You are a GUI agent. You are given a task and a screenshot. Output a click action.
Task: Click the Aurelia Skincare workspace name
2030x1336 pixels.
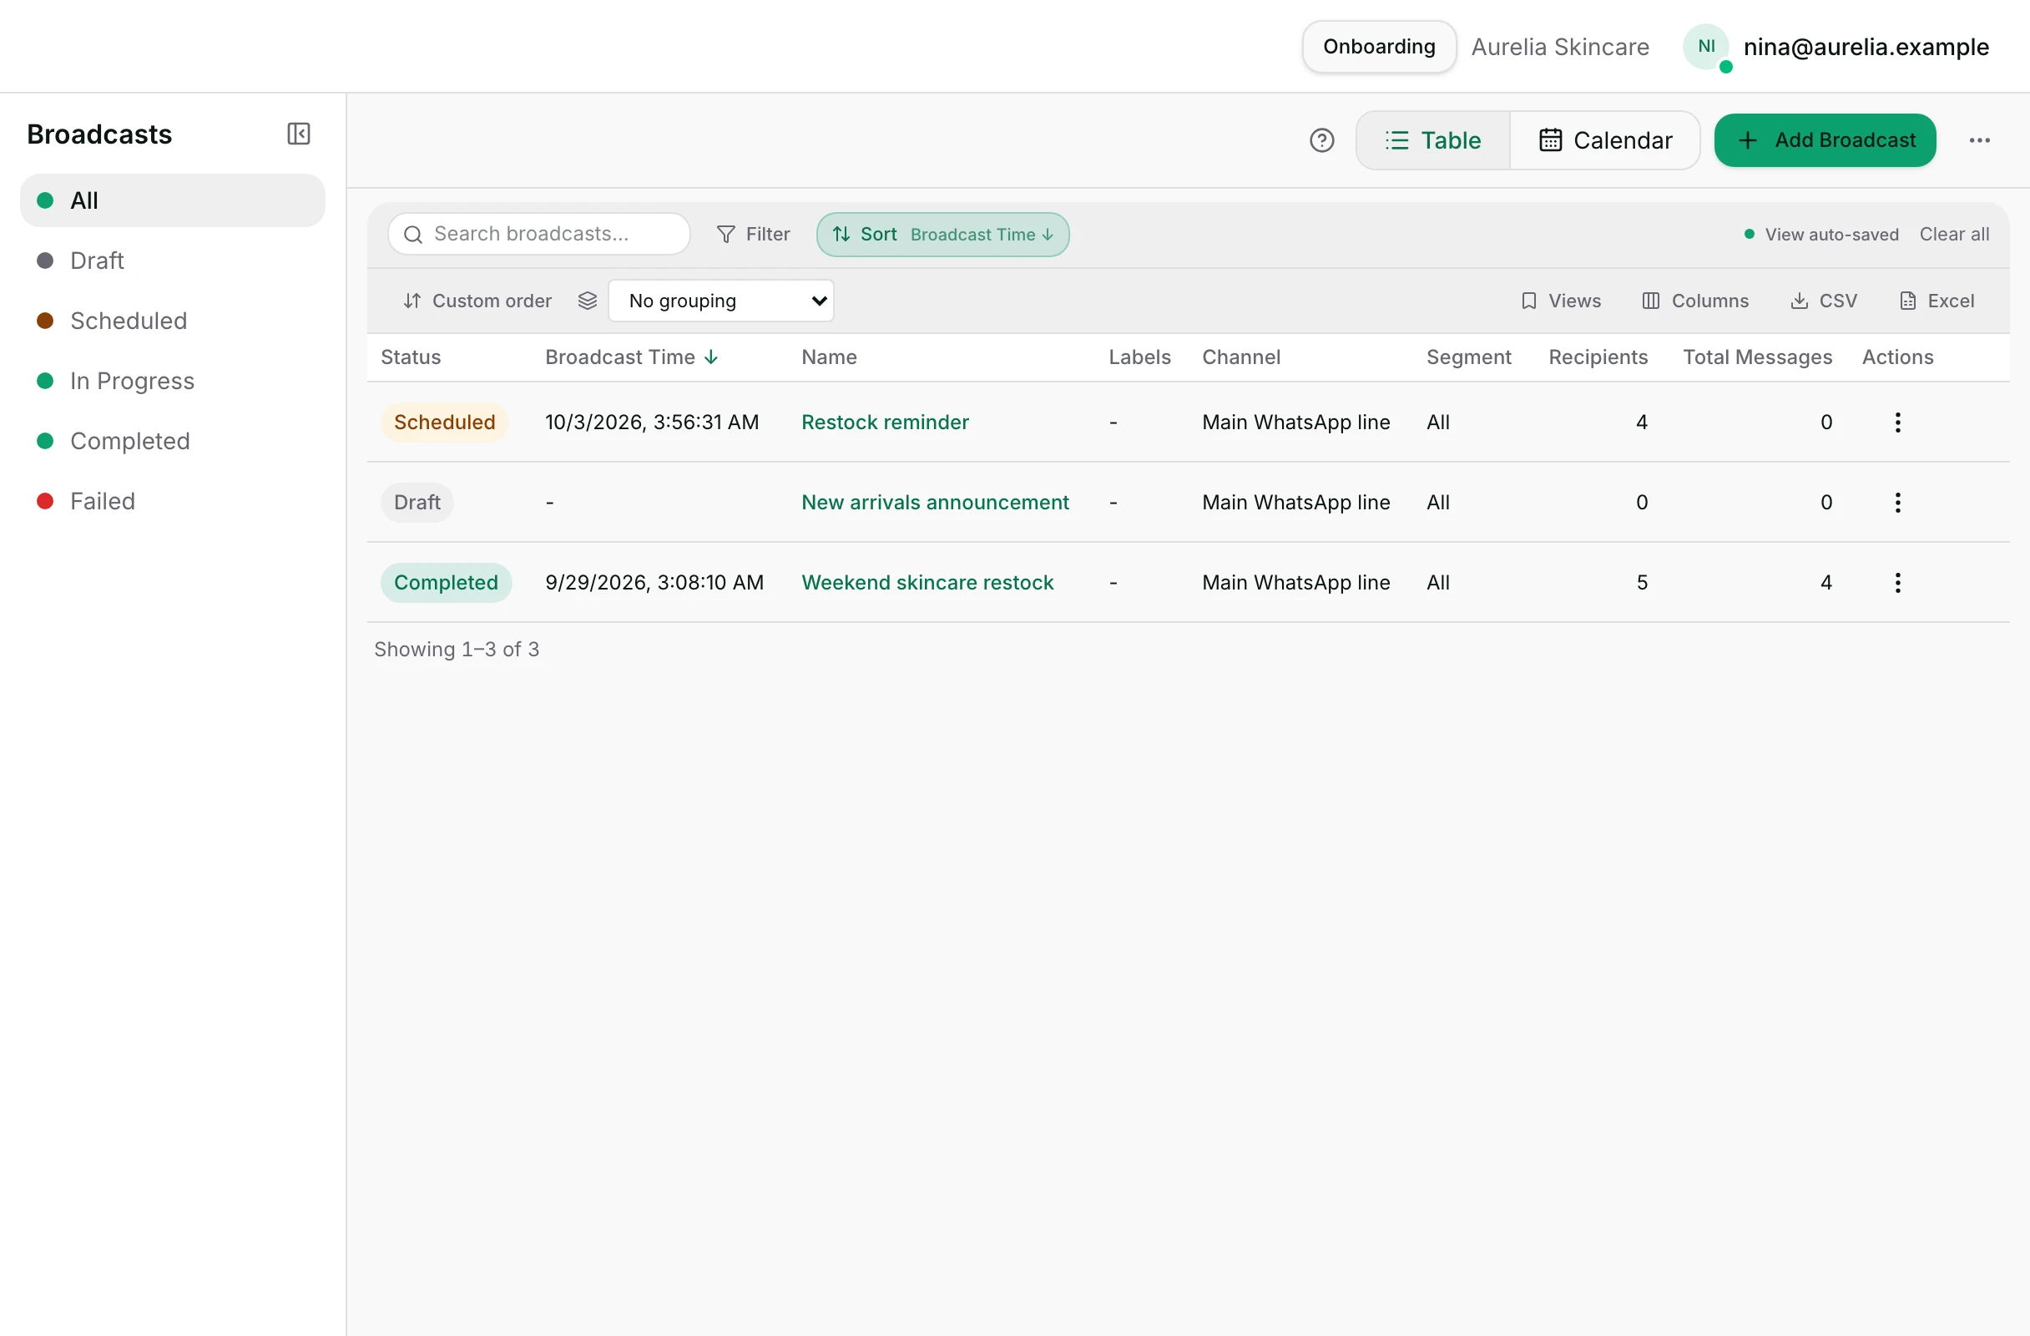(1559, 47)
